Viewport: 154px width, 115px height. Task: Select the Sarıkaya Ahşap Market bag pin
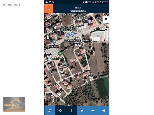tap(68, 36)
